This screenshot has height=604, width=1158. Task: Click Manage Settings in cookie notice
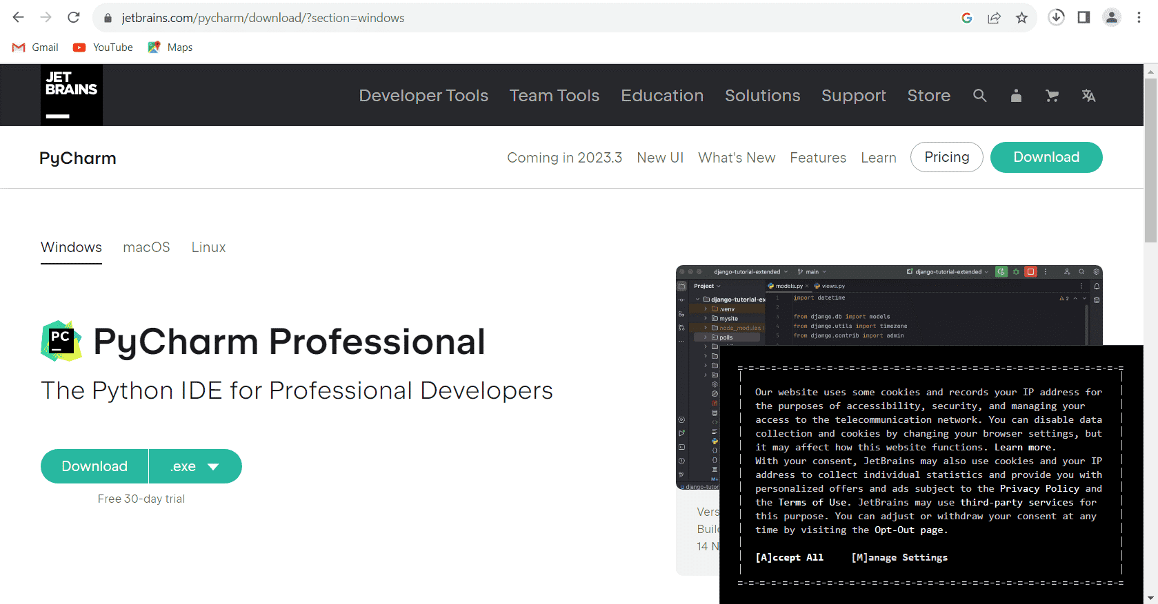[899, 557]
